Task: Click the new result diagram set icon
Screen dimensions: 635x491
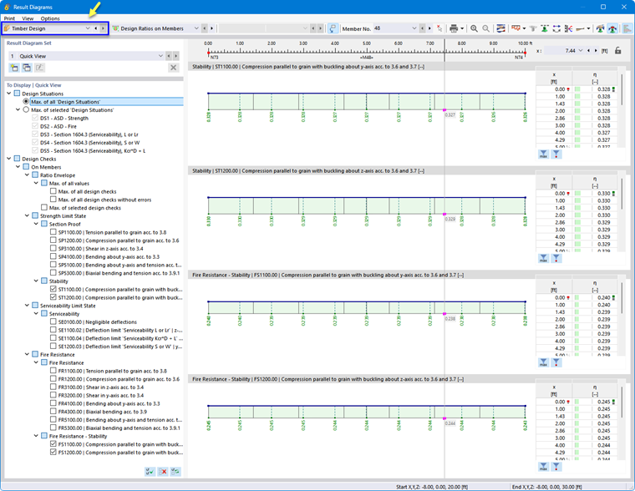Action: (x=14, y=68)
